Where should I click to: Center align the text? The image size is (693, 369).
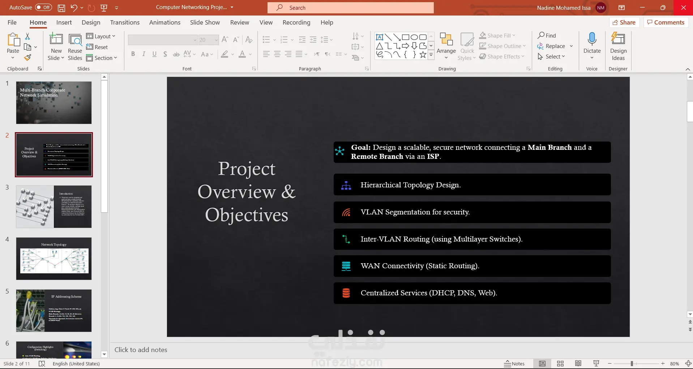[277, 54]
